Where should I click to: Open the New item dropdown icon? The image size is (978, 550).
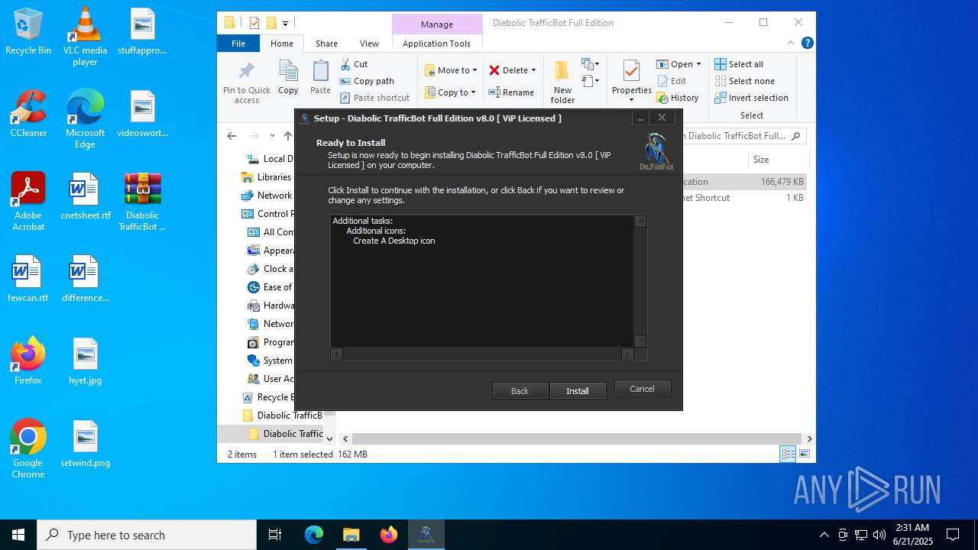[591, 64]
